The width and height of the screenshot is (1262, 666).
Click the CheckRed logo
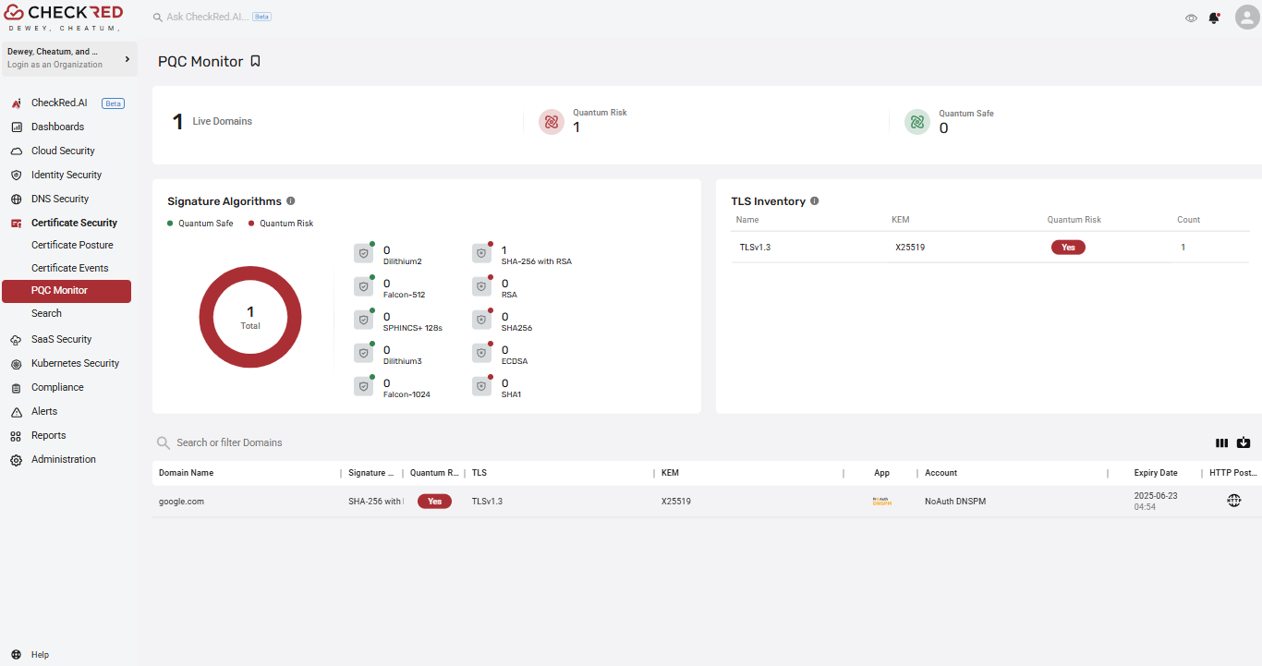63,18
